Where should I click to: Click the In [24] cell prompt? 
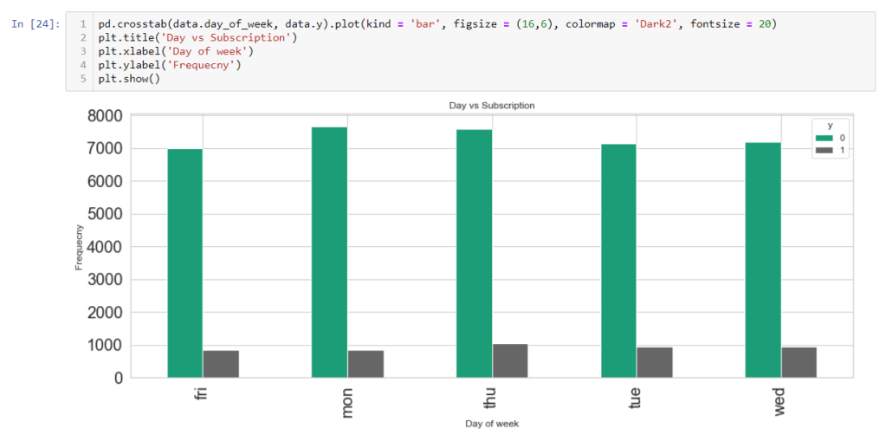[36, 24]
